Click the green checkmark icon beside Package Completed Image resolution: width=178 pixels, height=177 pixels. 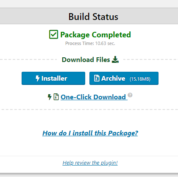tap(53, 34)
